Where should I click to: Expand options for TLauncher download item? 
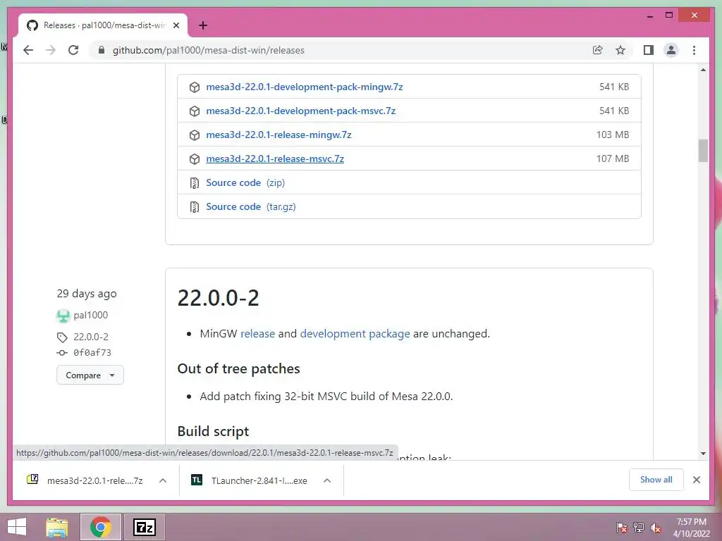[327, 480]
